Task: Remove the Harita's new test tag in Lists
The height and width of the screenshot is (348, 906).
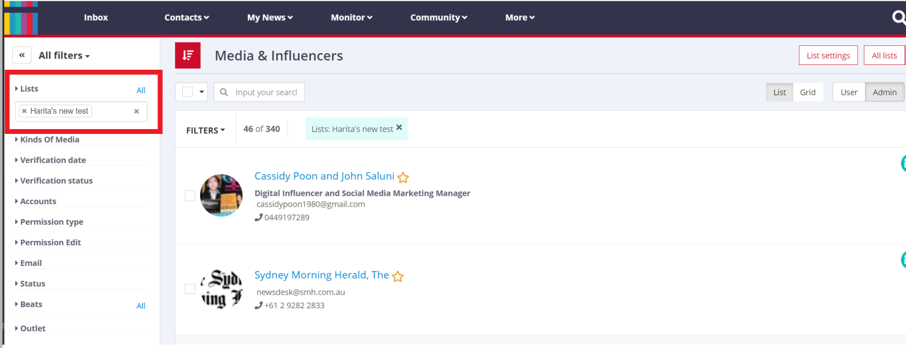Action: pos(24,111)
